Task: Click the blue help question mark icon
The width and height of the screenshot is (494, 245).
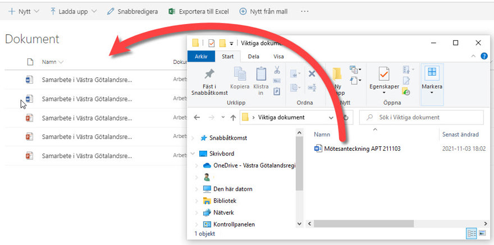Action: tap(483, 56)
